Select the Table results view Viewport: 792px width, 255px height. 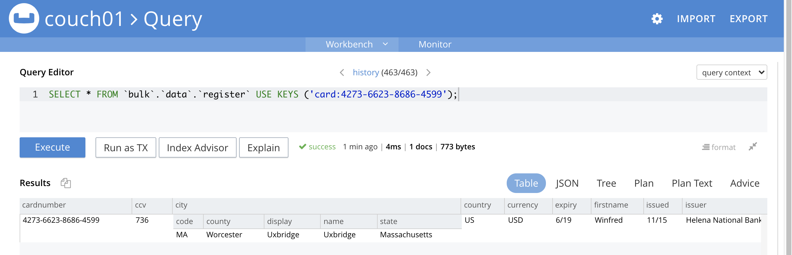[526, 183]
